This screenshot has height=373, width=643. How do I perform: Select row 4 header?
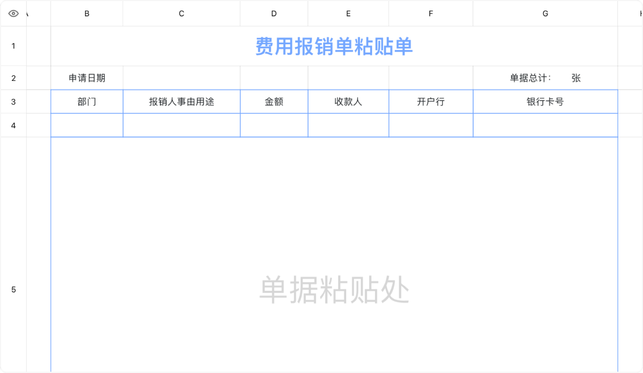tap(13, 125)
